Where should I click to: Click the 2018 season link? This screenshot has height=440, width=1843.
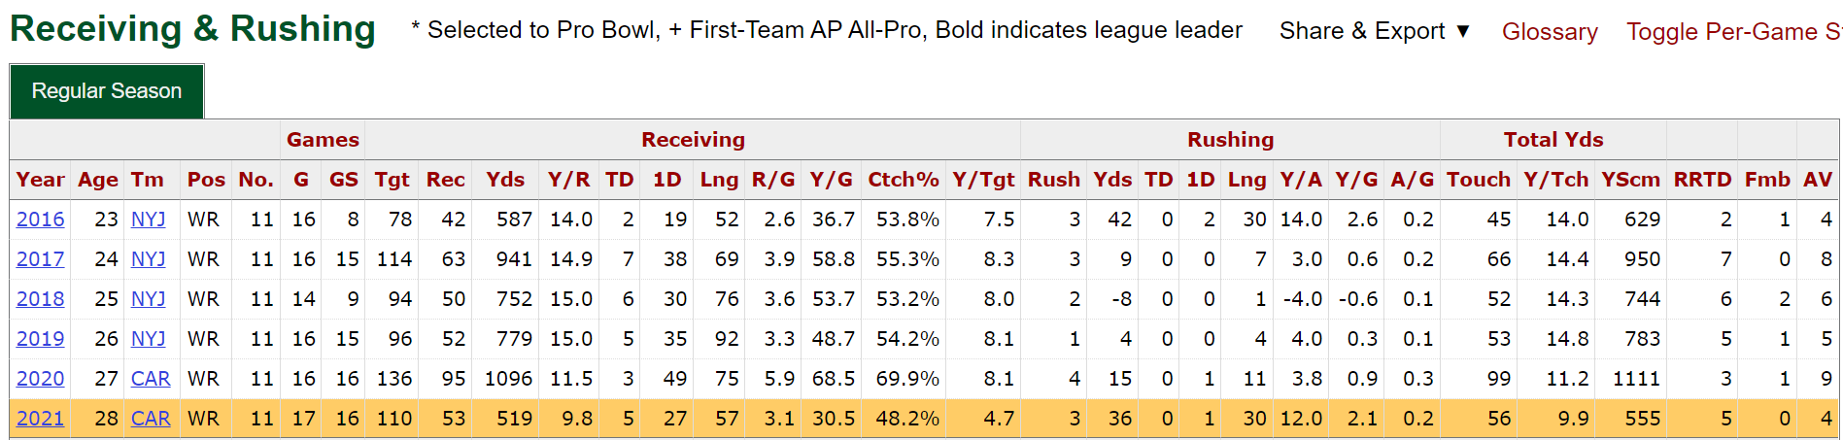[41, 299]
